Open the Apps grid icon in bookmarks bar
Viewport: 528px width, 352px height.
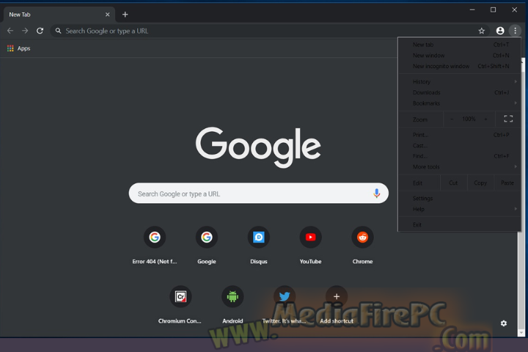coord(10,48)
